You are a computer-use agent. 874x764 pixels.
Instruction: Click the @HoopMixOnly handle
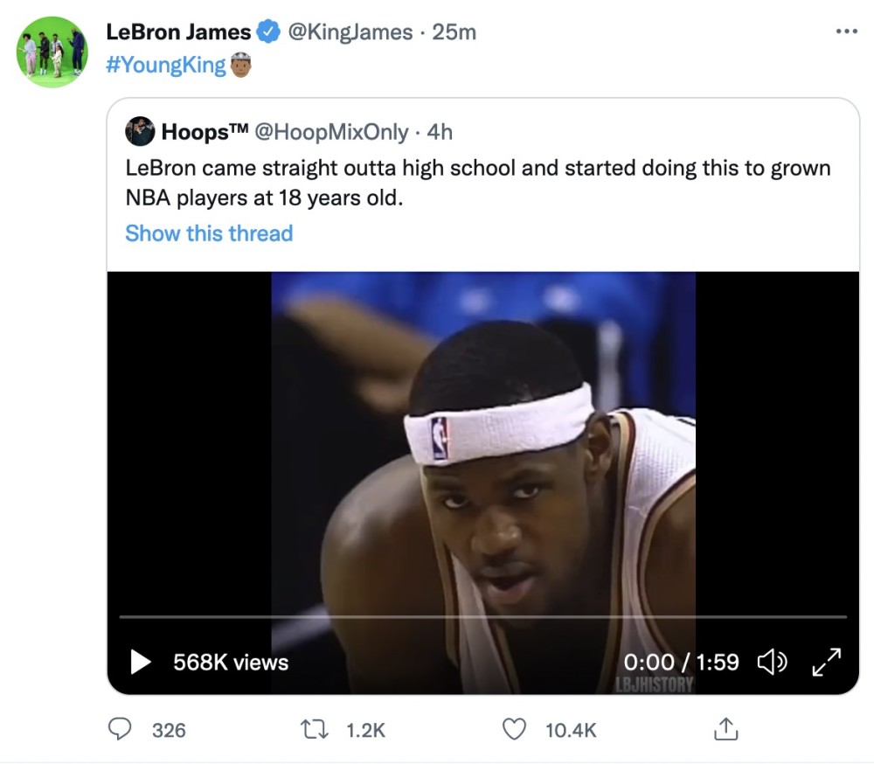[x=331, y=132]
